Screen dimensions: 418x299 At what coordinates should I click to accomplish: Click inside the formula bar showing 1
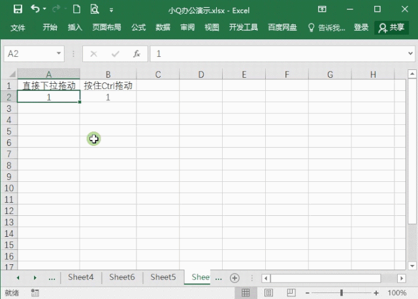click(277, 54)
